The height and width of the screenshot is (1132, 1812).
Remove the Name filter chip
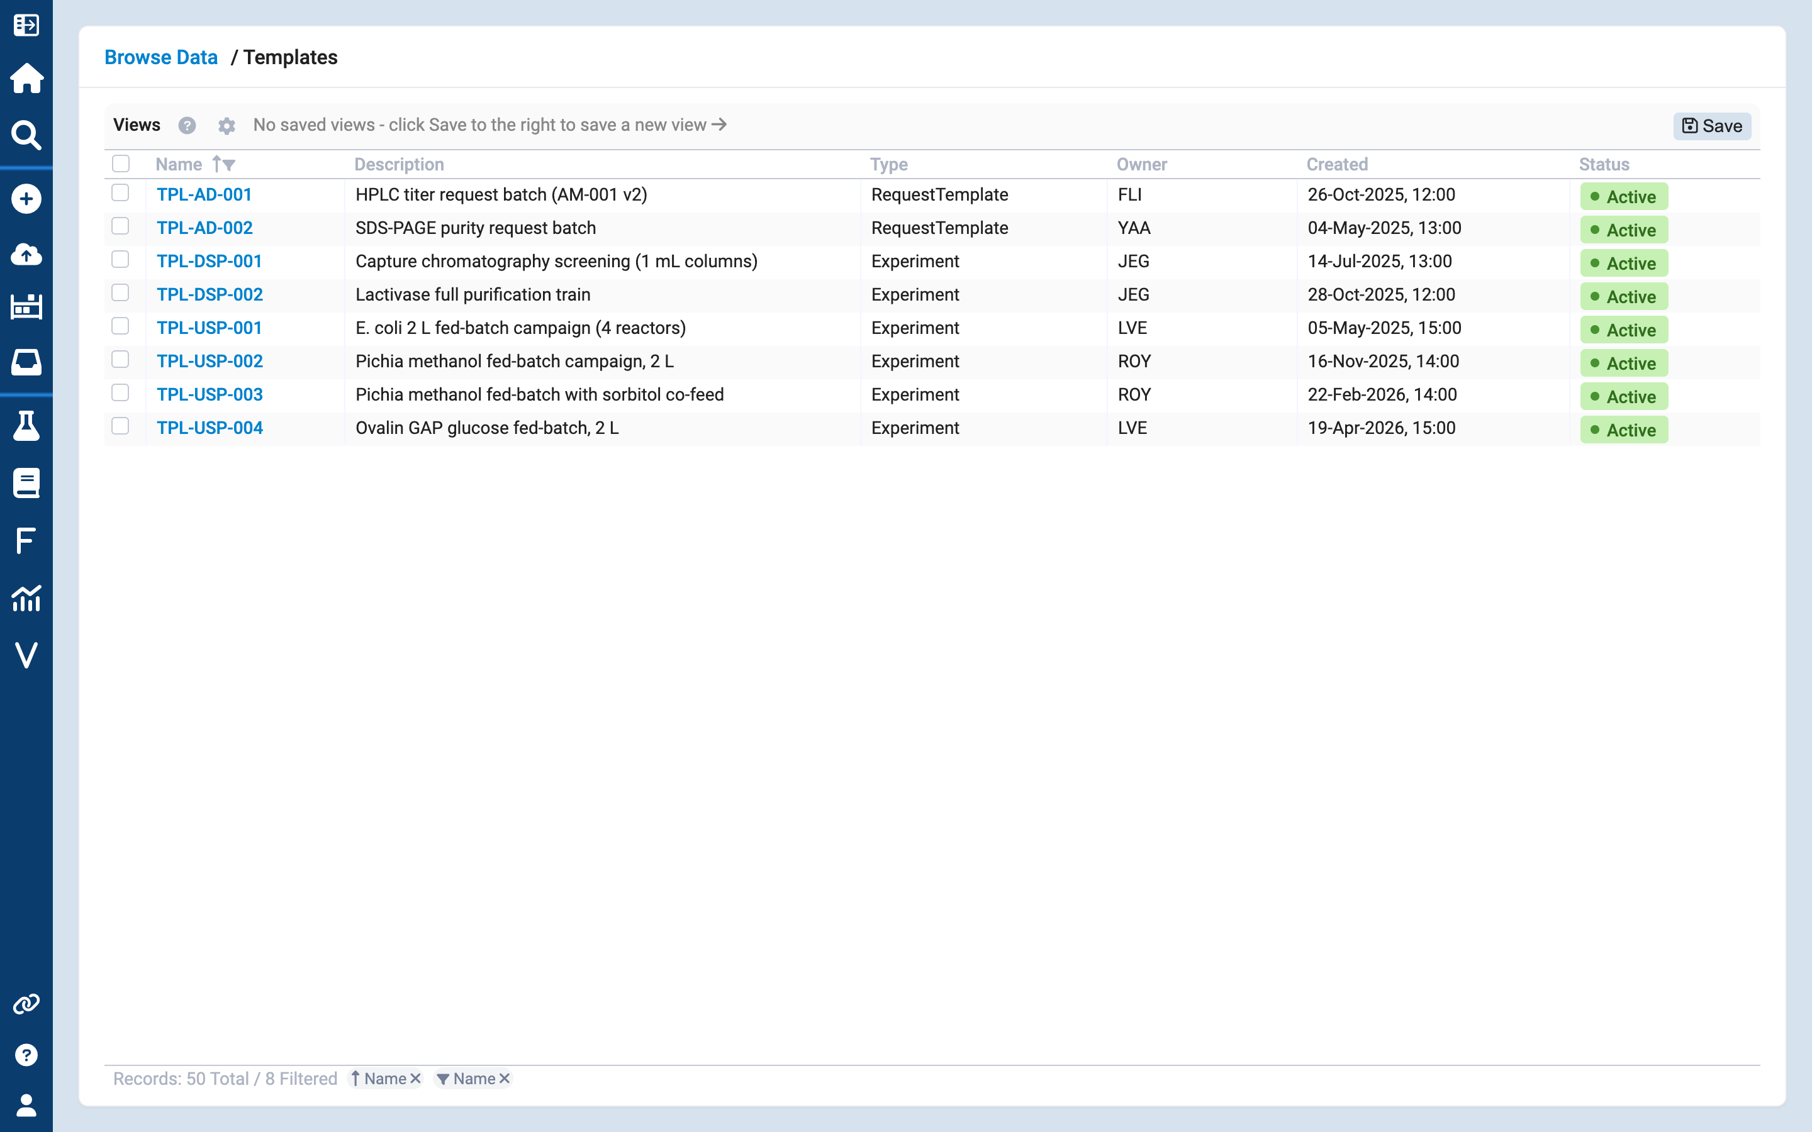pyautogui.click(x=505, y=1078)
